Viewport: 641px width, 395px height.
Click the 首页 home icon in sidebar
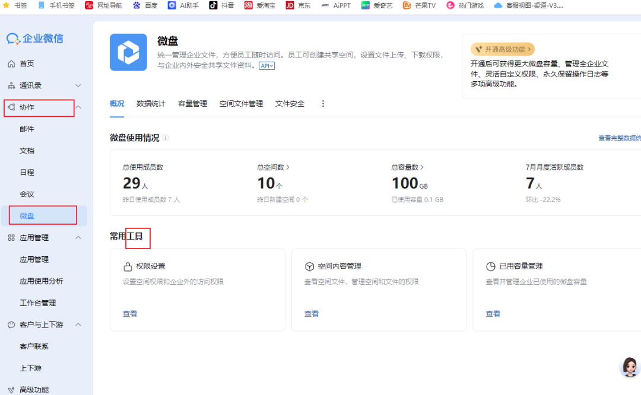[x=11, y=63]
